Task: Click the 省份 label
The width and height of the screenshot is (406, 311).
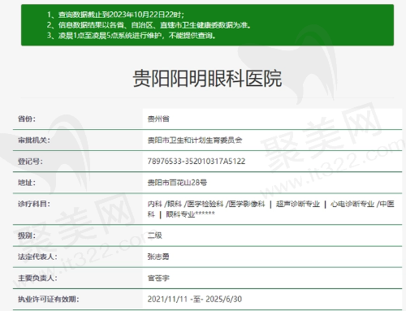Action: (27, 119)
